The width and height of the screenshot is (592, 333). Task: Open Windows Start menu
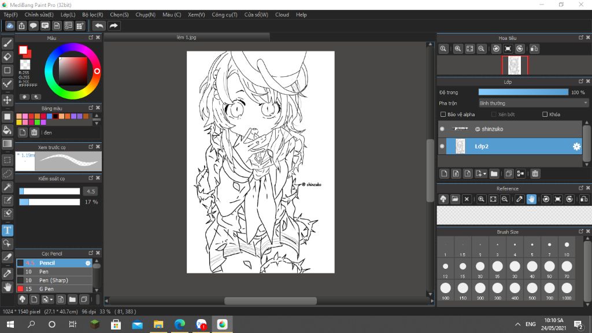(10, 324)
